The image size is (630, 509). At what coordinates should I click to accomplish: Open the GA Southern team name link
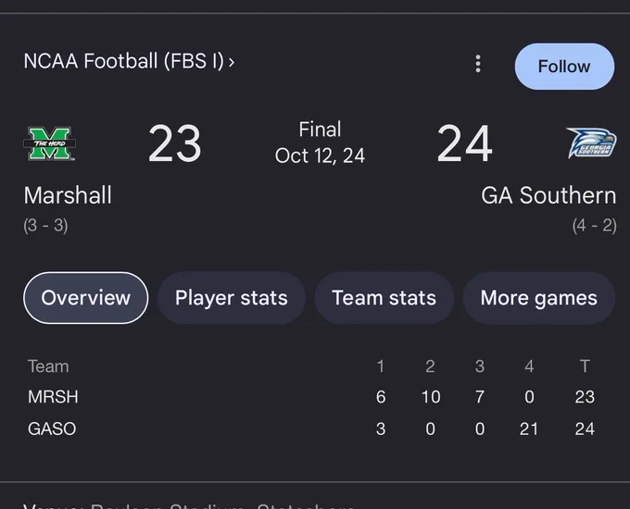[548, 195]
